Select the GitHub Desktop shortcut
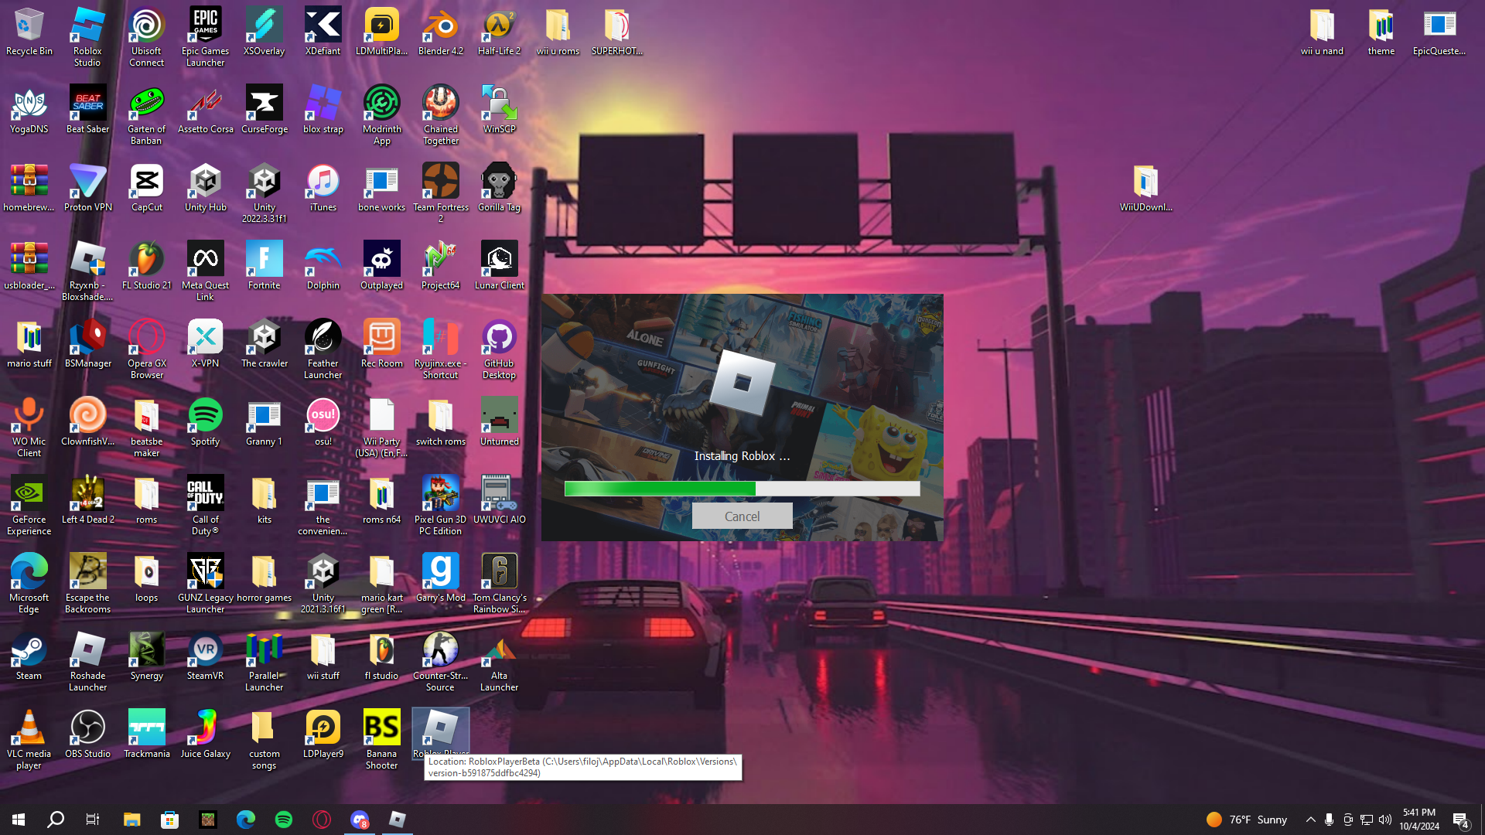This screenshot has height=835, width=1485. pos(499,350)
